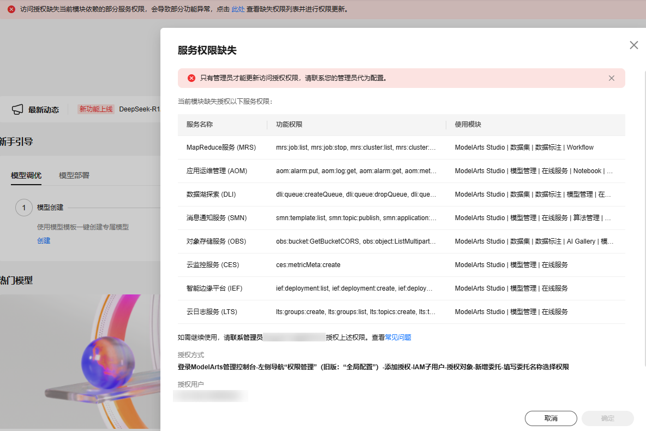The width and height of the screenshot is (646, 431).
Task: Dismiss the red administrator-only alert banner
Action: (x=612, y=78)
